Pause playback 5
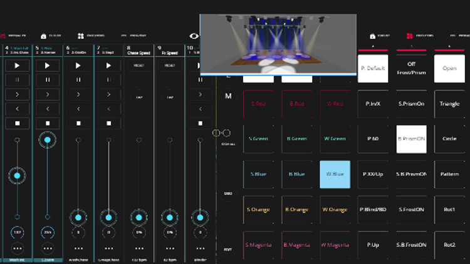The height and width of the screenshot is (264, 470). coord(48,79)
